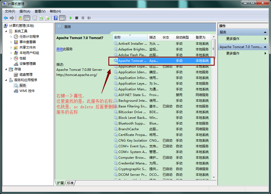
Task: Switch to the 扩展 (Extended) tab
Action: click(x=60, y=183)
